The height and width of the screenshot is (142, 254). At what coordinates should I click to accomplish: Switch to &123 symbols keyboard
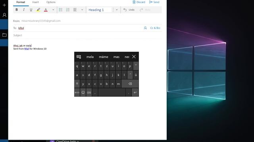[77, 92]
